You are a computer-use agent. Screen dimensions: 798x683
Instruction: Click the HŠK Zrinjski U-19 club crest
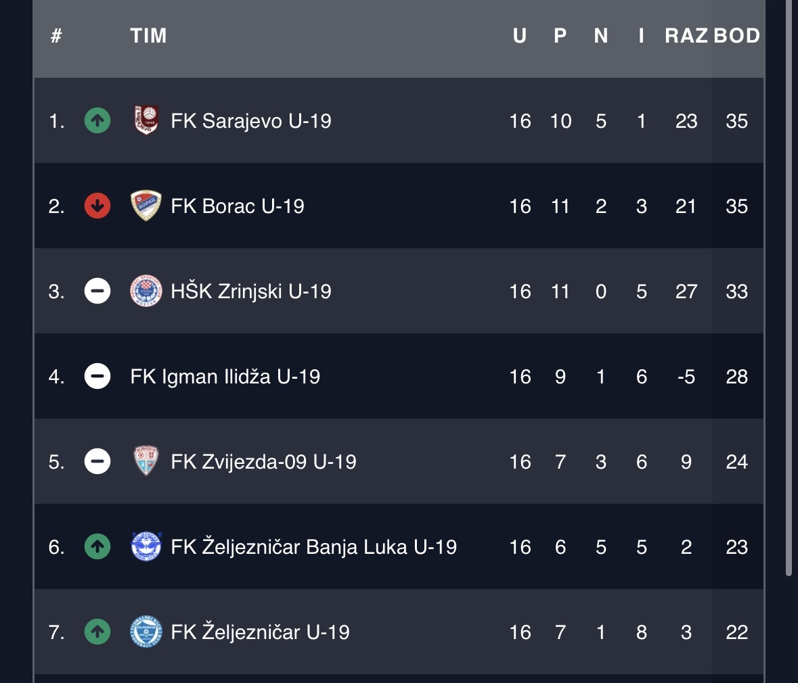pos(146,291)
